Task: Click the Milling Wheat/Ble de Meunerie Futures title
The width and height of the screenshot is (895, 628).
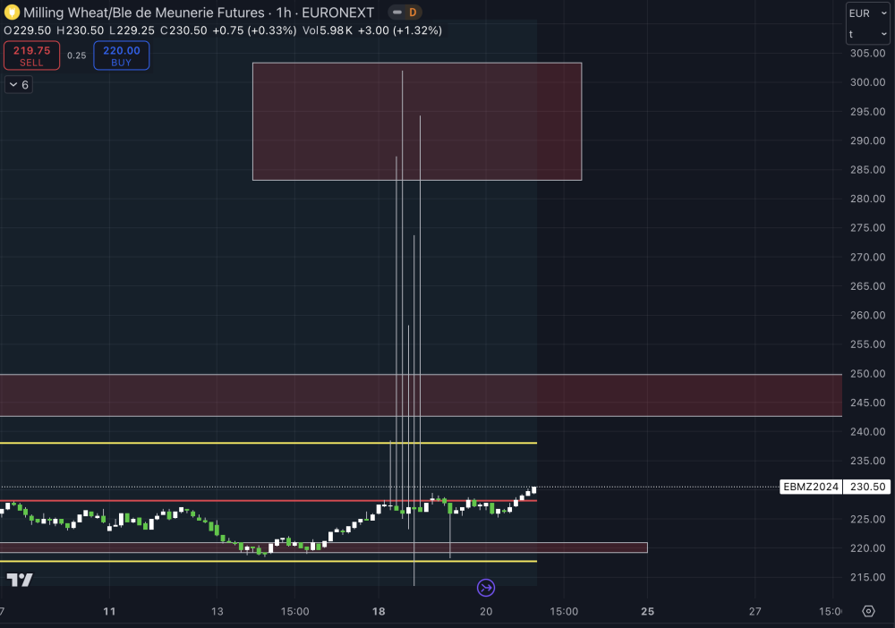Action: click(x=144, y=13)
